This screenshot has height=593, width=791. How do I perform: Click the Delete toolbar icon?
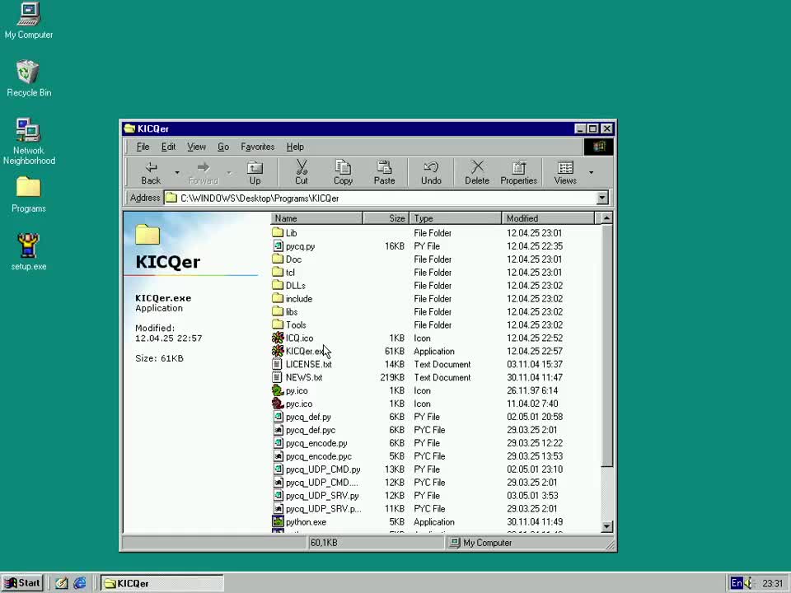(x=476, y=172)
